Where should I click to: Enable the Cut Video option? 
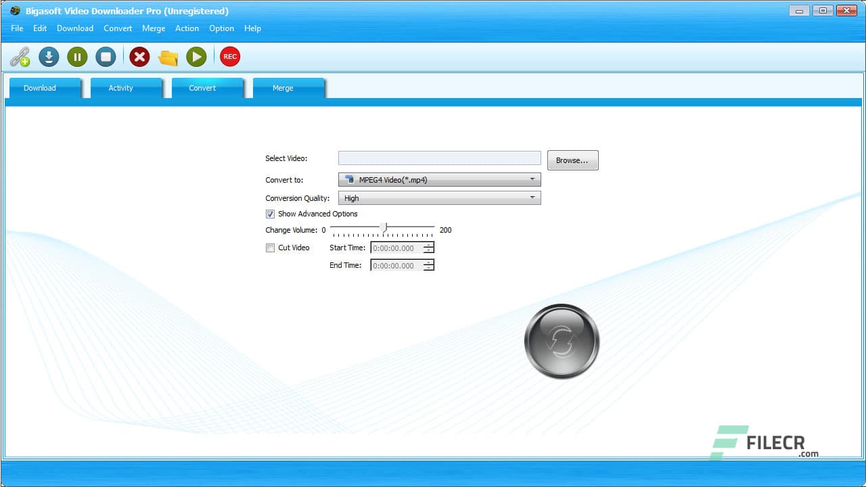point(270,248)
